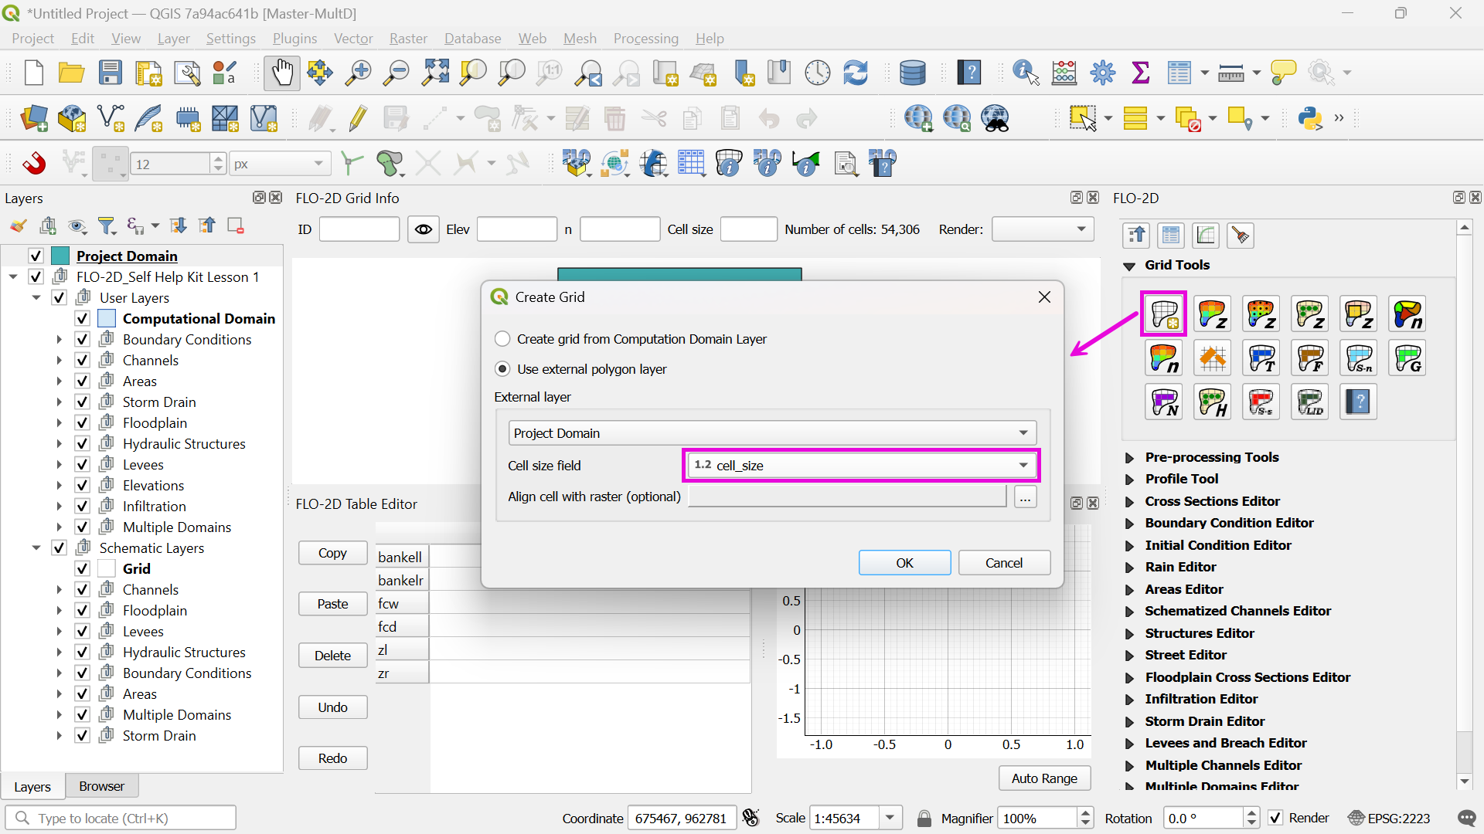Click the Refresh map icon
The height and width of the screenshot is (834, 1484).
[856, 73]
